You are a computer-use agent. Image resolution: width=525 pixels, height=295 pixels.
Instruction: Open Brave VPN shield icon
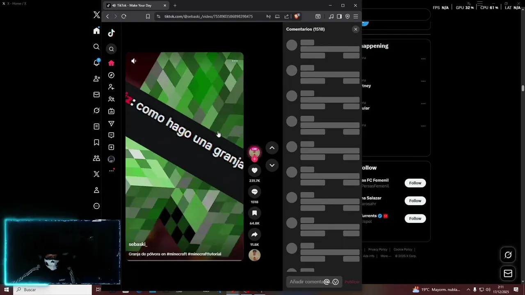[347, 16]
